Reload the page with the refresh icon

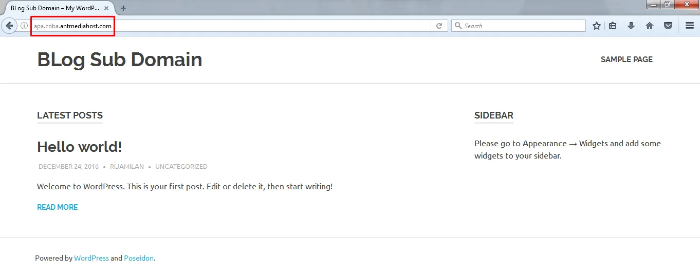pyautogui.click(x=439, y=26)
